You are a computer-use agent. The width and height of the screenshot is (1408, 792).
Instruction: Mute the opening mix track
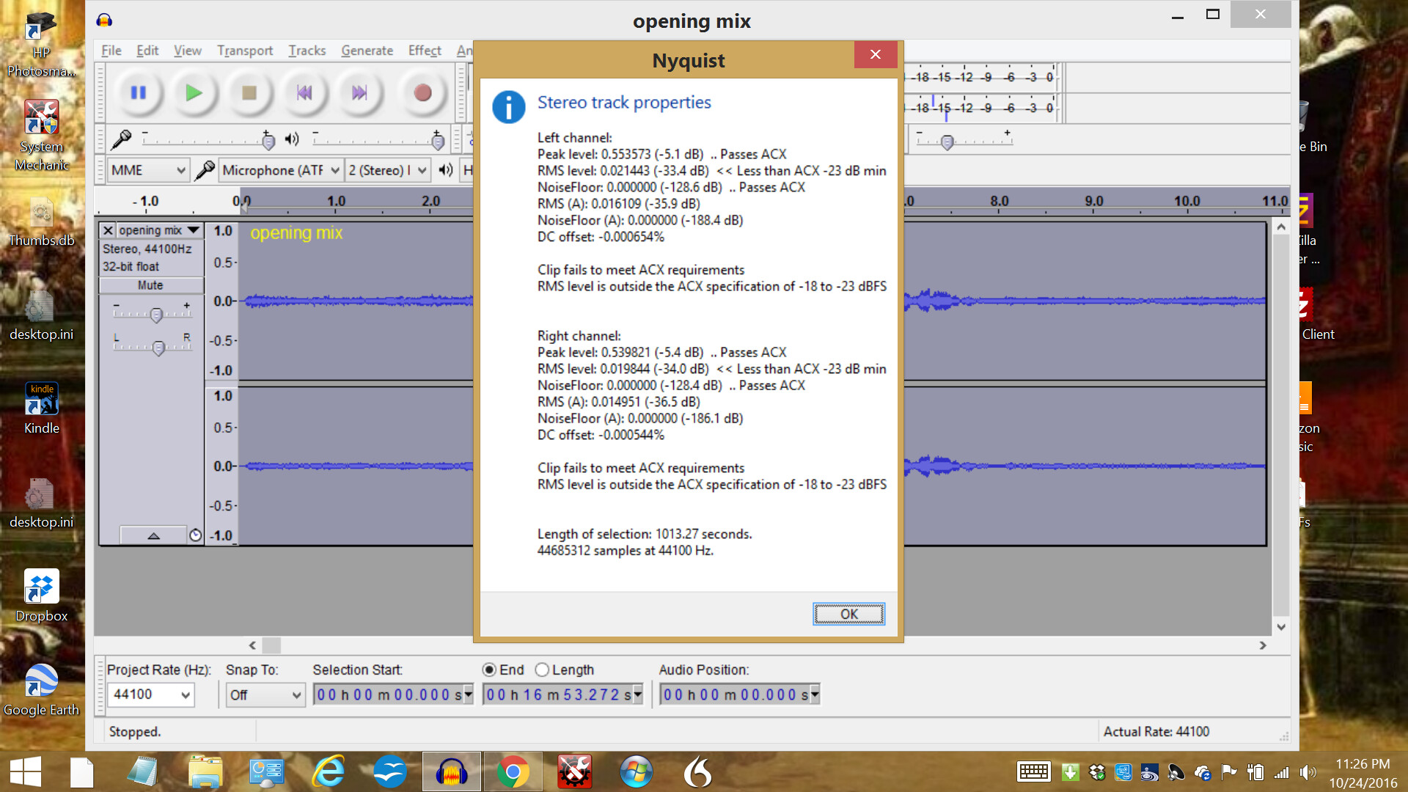coord(150,285)
